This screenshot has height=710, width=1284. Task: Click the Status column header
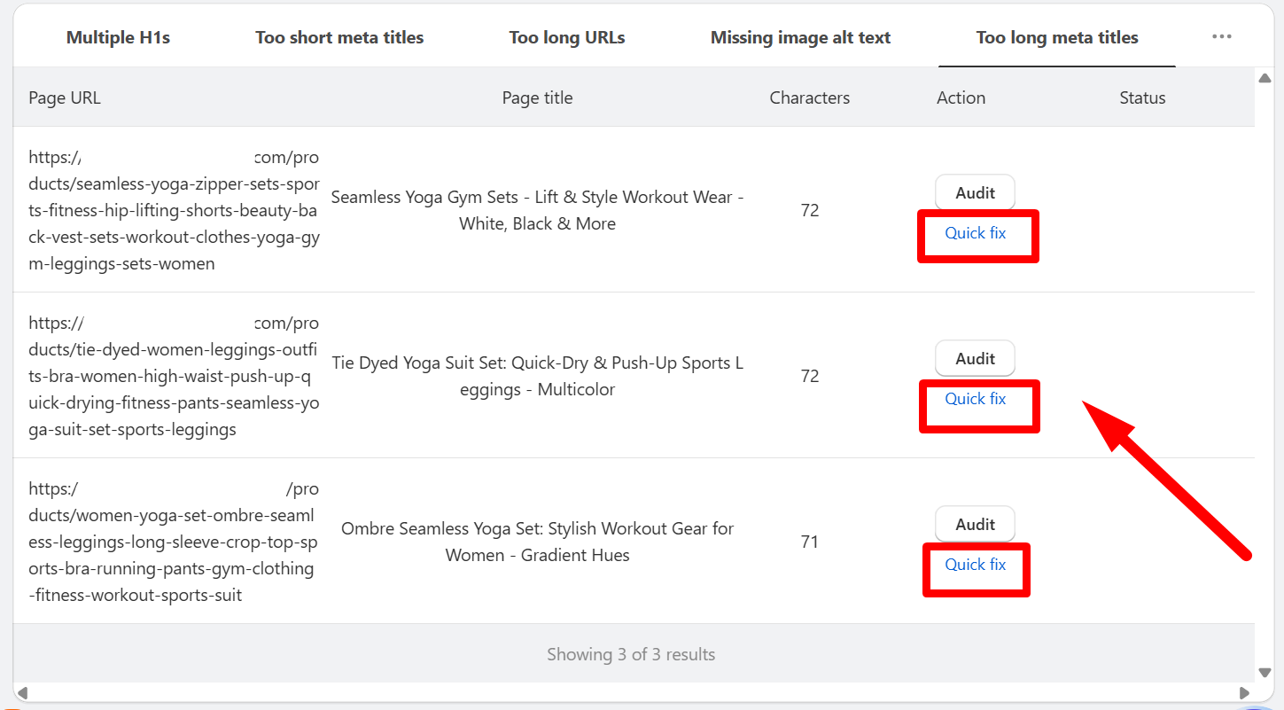tap(1142, 98)
